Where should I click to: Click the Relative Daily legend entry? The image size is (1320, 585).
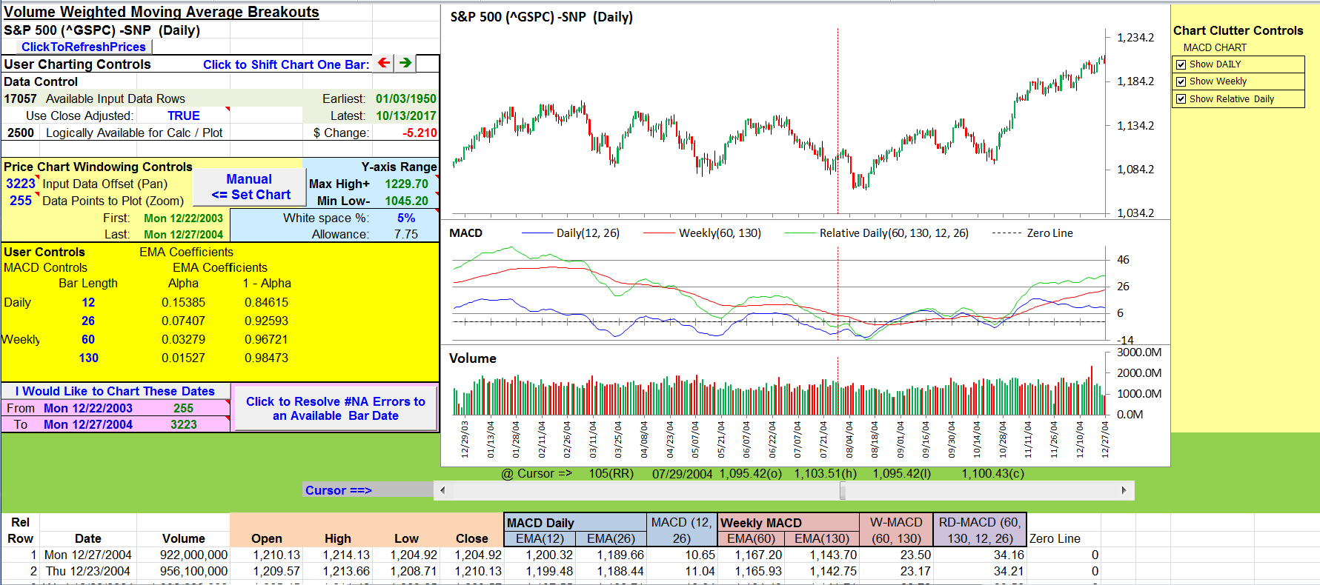[x=877, y=233]
